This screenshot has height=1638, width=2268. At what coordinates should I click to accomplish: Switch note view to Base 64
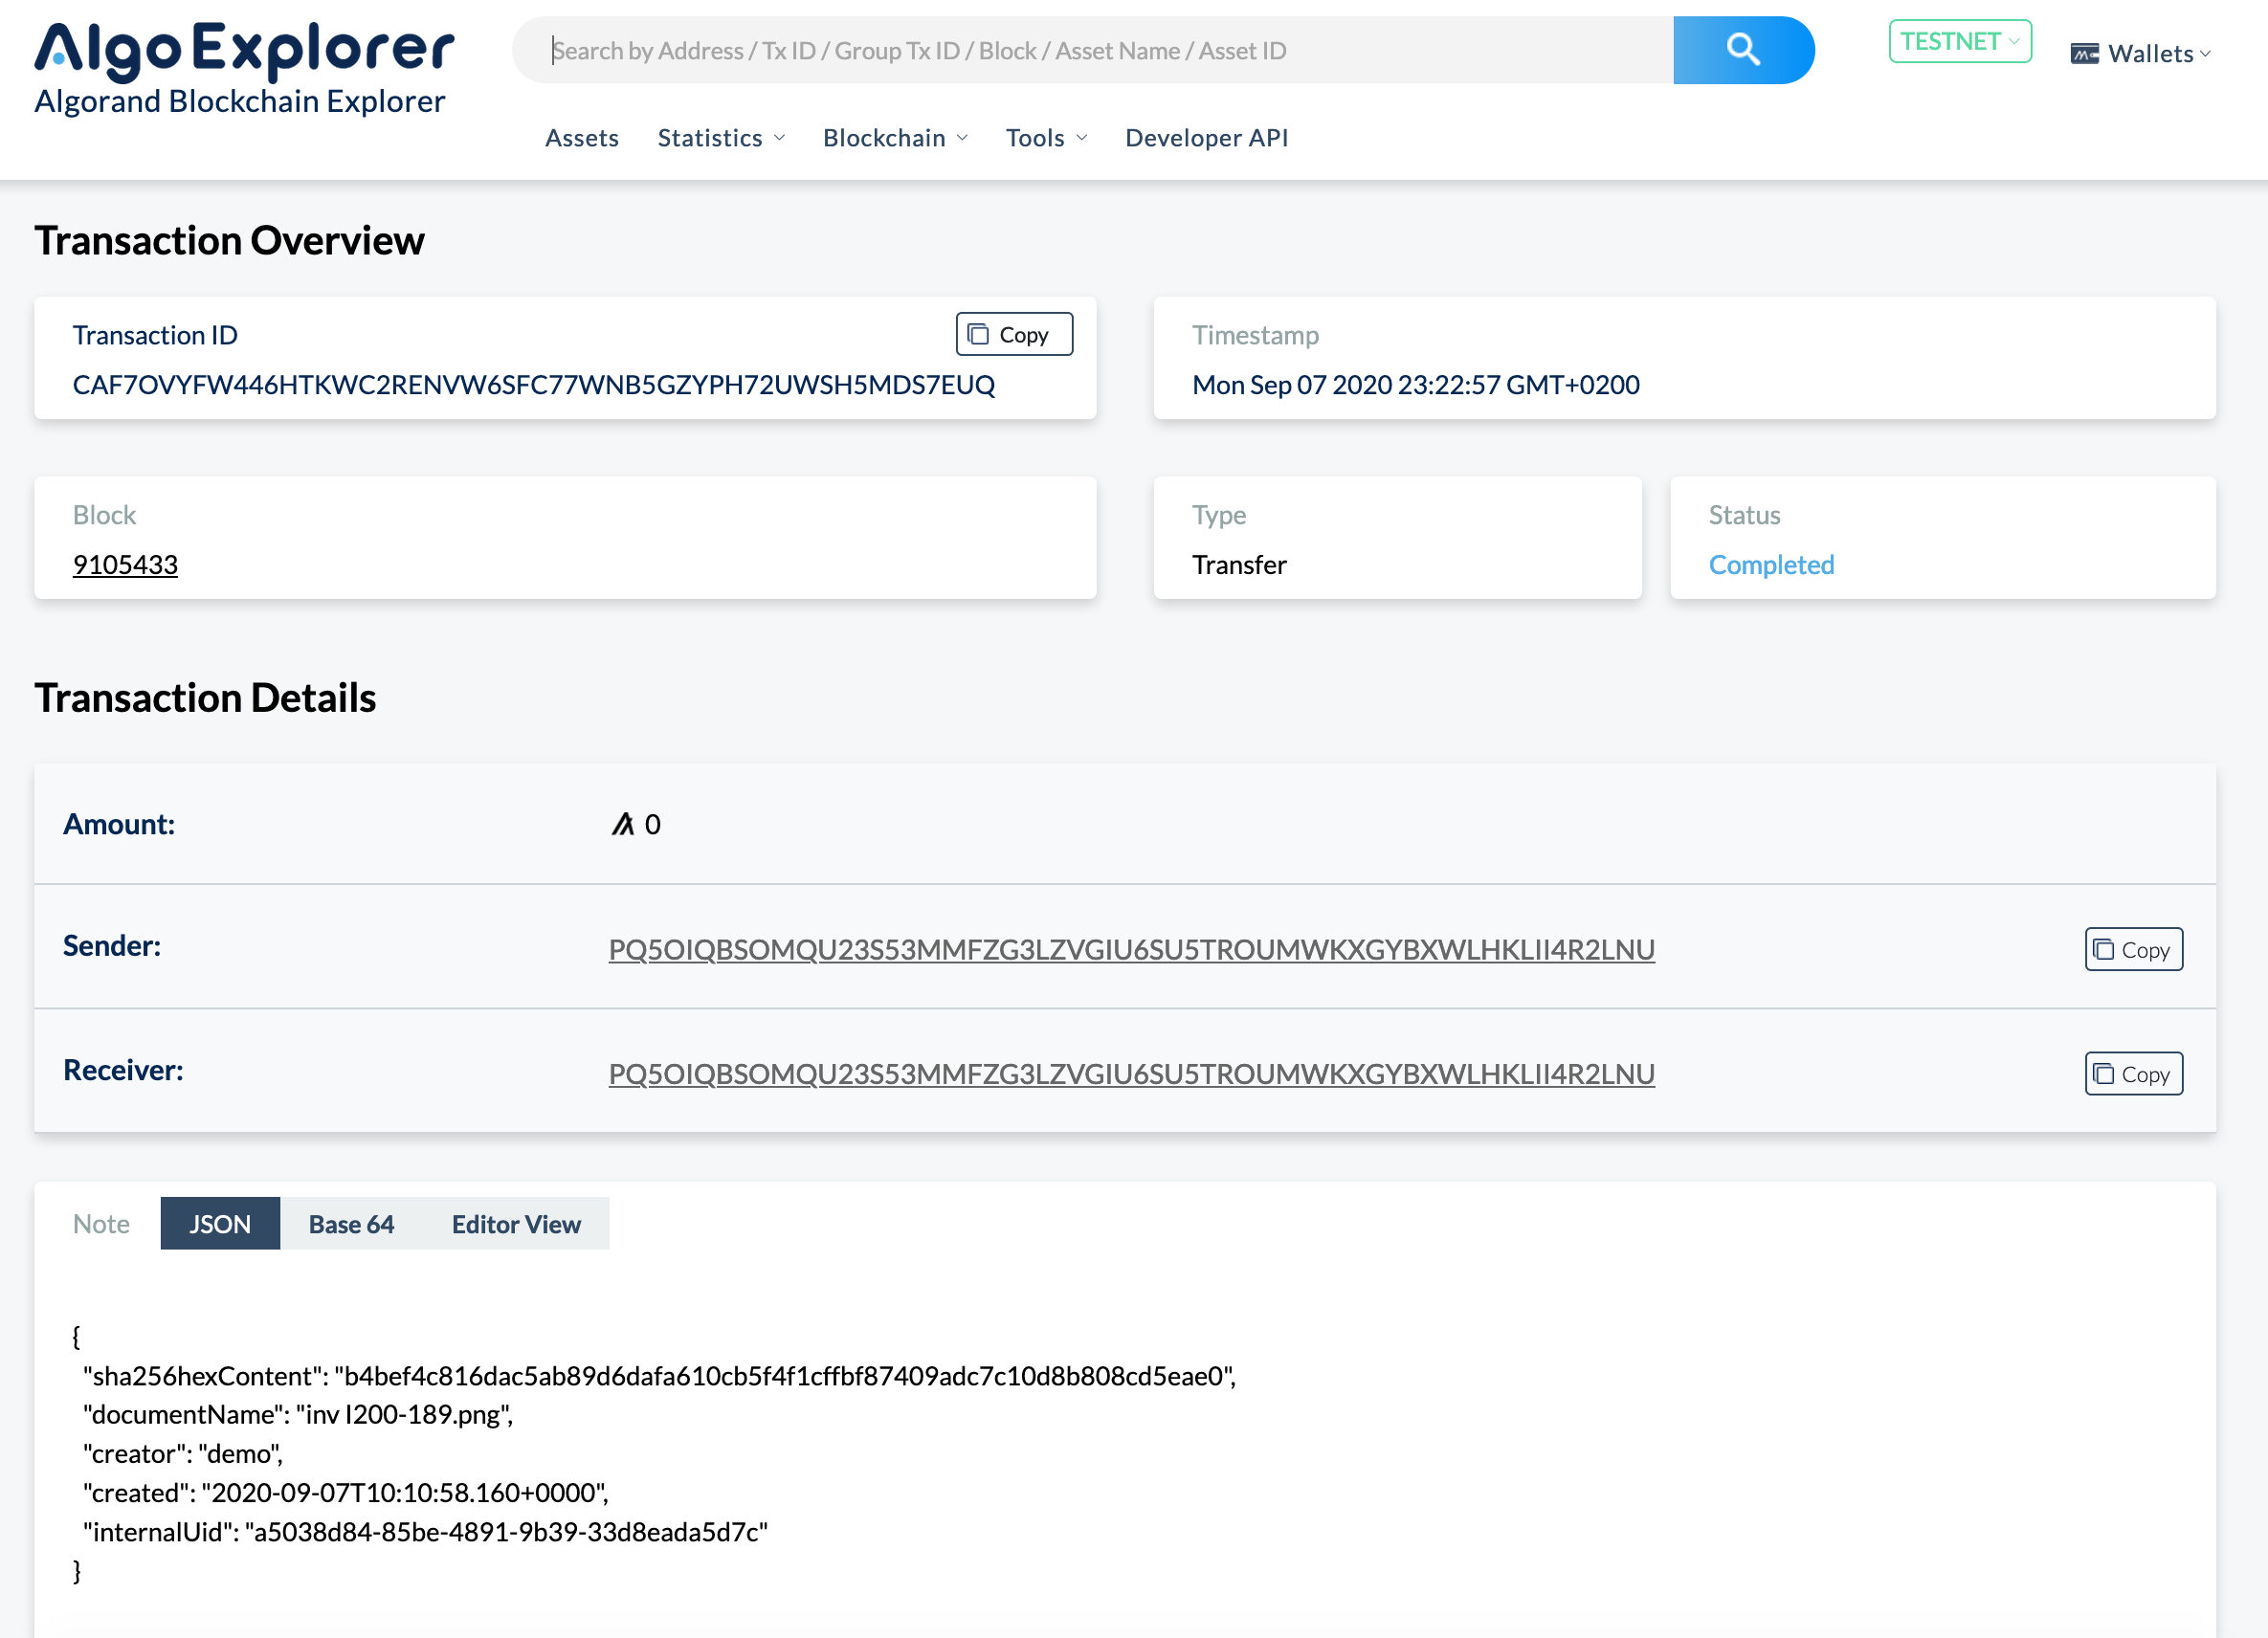351,1223
